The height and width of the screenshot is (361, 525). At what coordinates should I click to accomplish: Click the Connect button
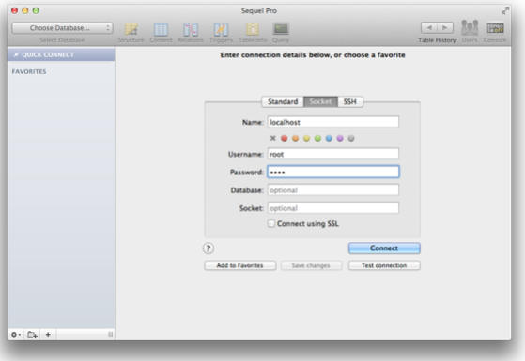tap(384, 248)
